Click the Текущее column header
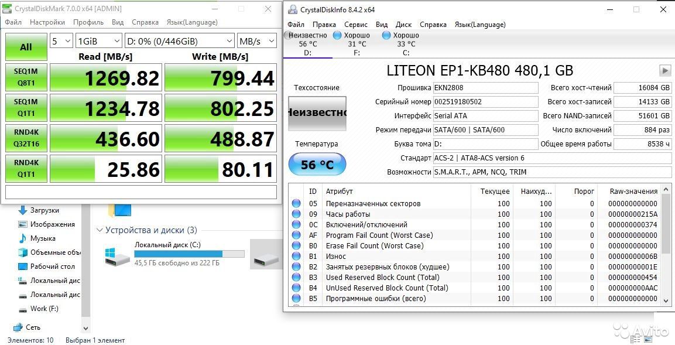 coord(495,191)
